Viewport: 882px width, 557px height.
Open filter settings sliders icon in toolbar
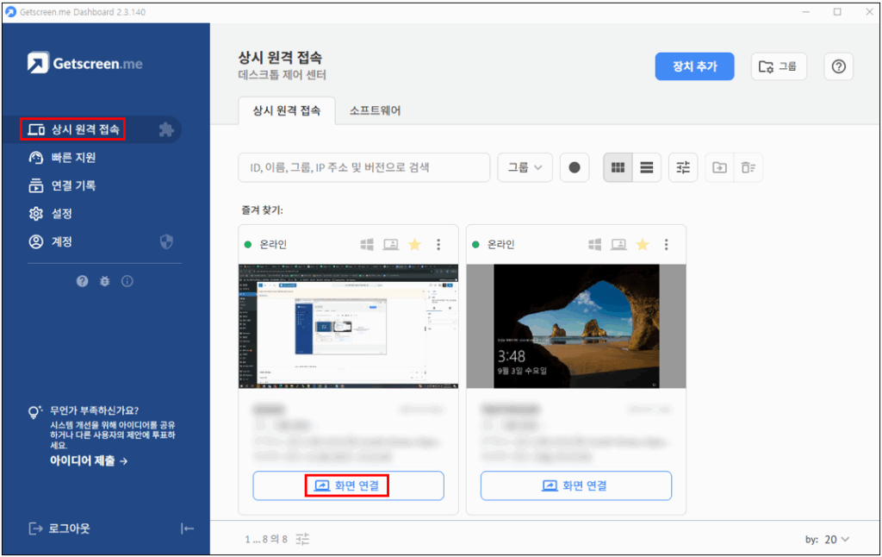[683, 168]
